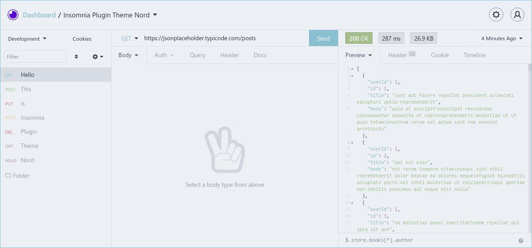Collapse the JSON array at line 1
Image resolution: width=532 pixels, height=248 pixels.
[352, 69]
